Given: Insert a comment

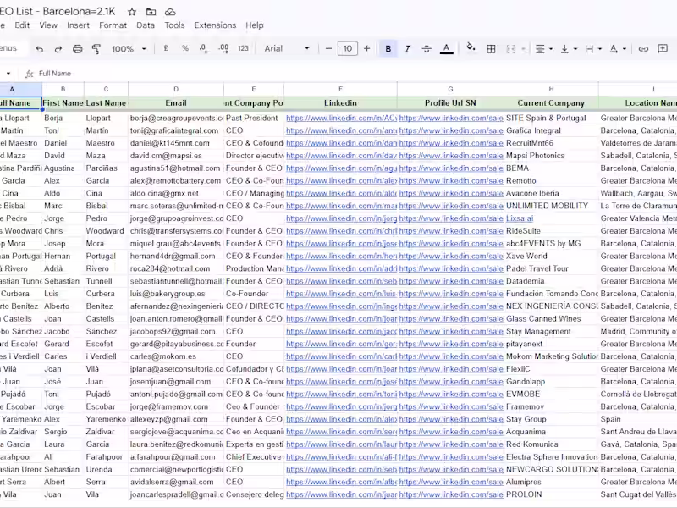Looking at the screenshot, I should [663, 49].
